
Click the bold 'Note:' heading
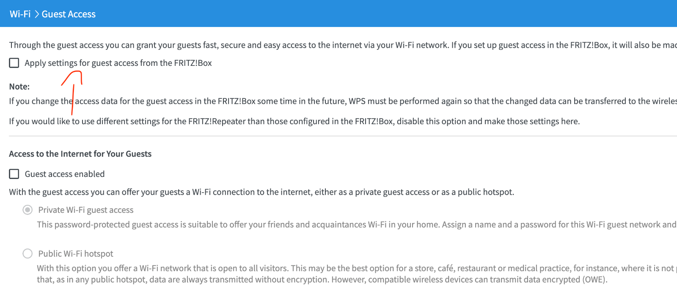tap(19, 87)
